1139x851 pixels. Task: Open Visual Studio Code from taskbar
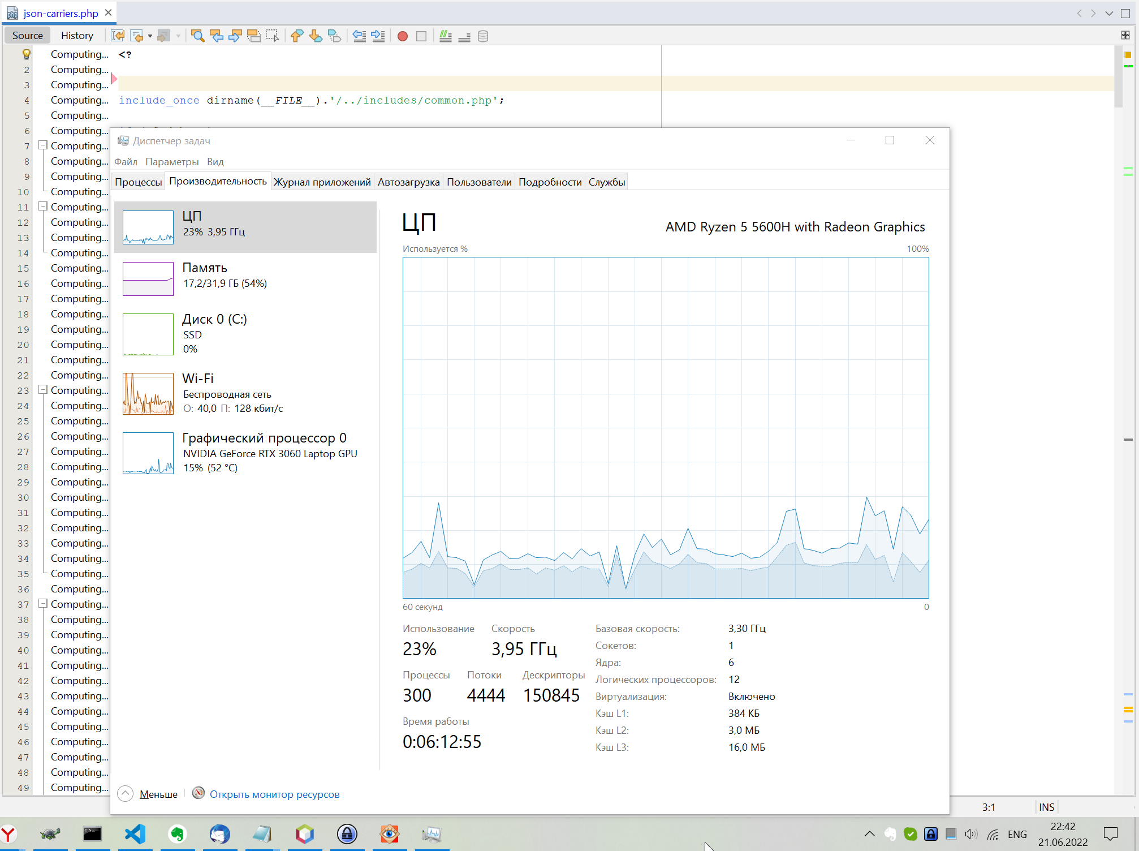135,833
